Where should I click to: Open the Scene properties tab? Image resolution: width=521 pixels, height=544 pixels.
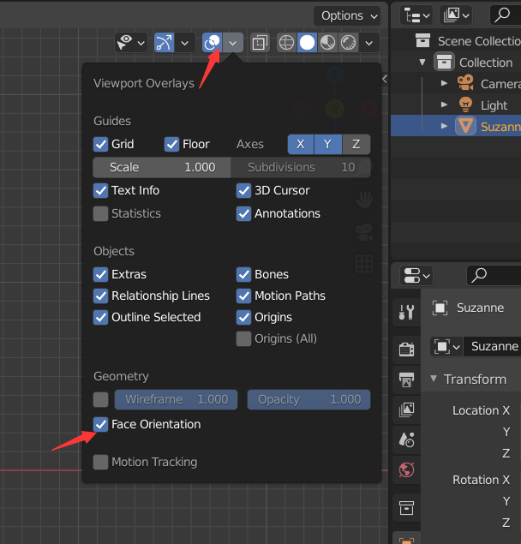click(406, 440)
